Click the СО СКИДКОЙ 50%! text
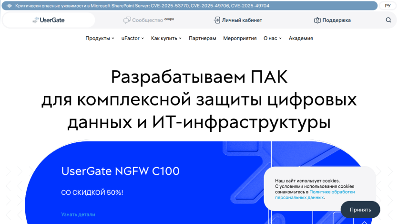Image resolution: width=398 pixels, height=224 pixels. pos(92,192)
